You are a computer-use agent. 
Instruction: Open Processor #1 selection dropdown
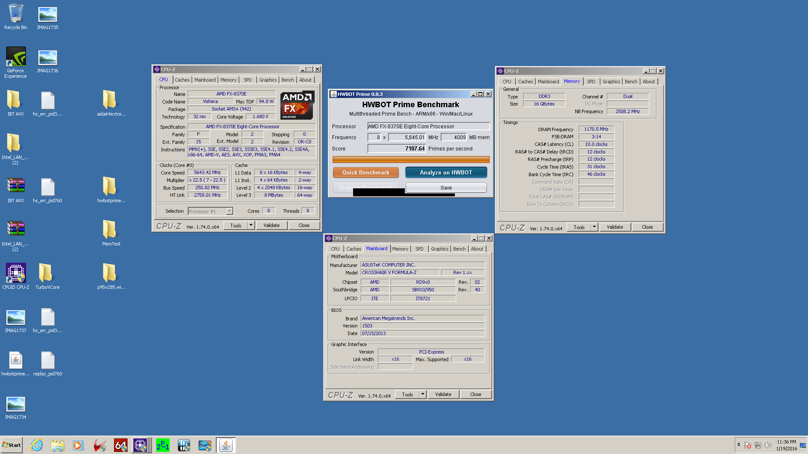[210, 211]
